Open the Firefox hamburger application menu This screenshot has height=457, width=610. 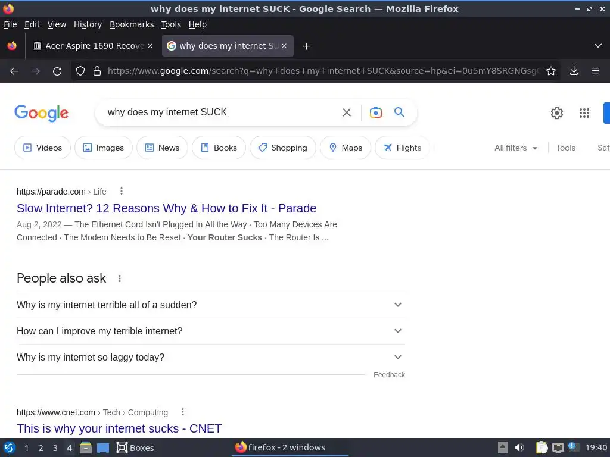coord(596,71)
